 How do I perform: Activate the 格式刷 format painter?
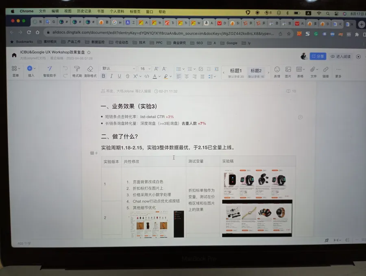click(x=77, y=71)
